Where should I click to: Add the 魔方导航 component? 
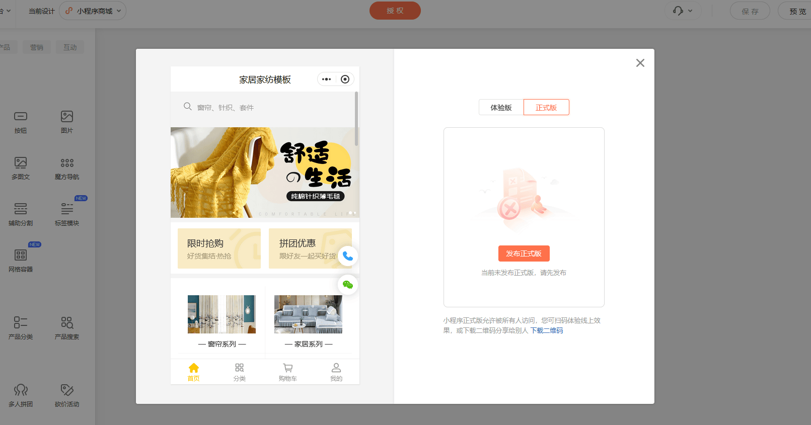pos(67,168)
